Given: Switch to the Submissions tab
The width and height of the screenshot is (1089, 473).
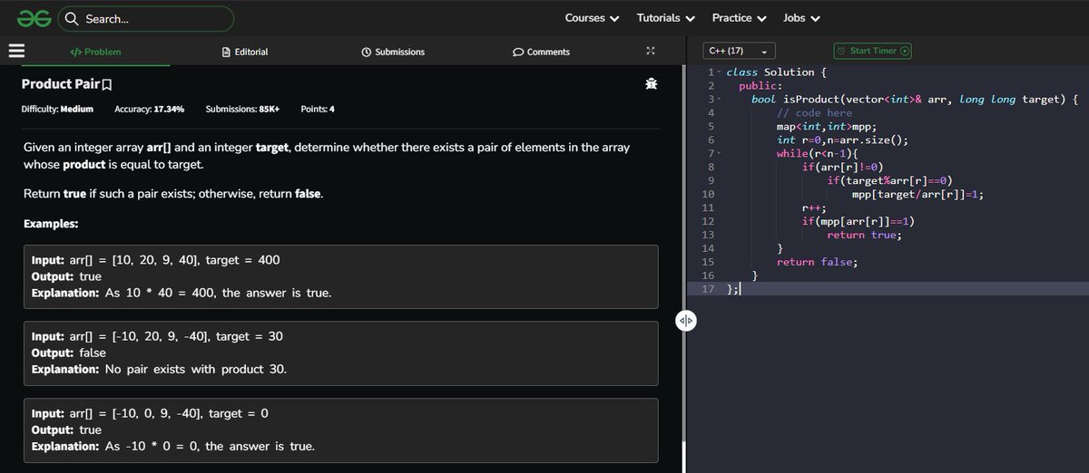Looking at the screenshot, I should point(393,52).
